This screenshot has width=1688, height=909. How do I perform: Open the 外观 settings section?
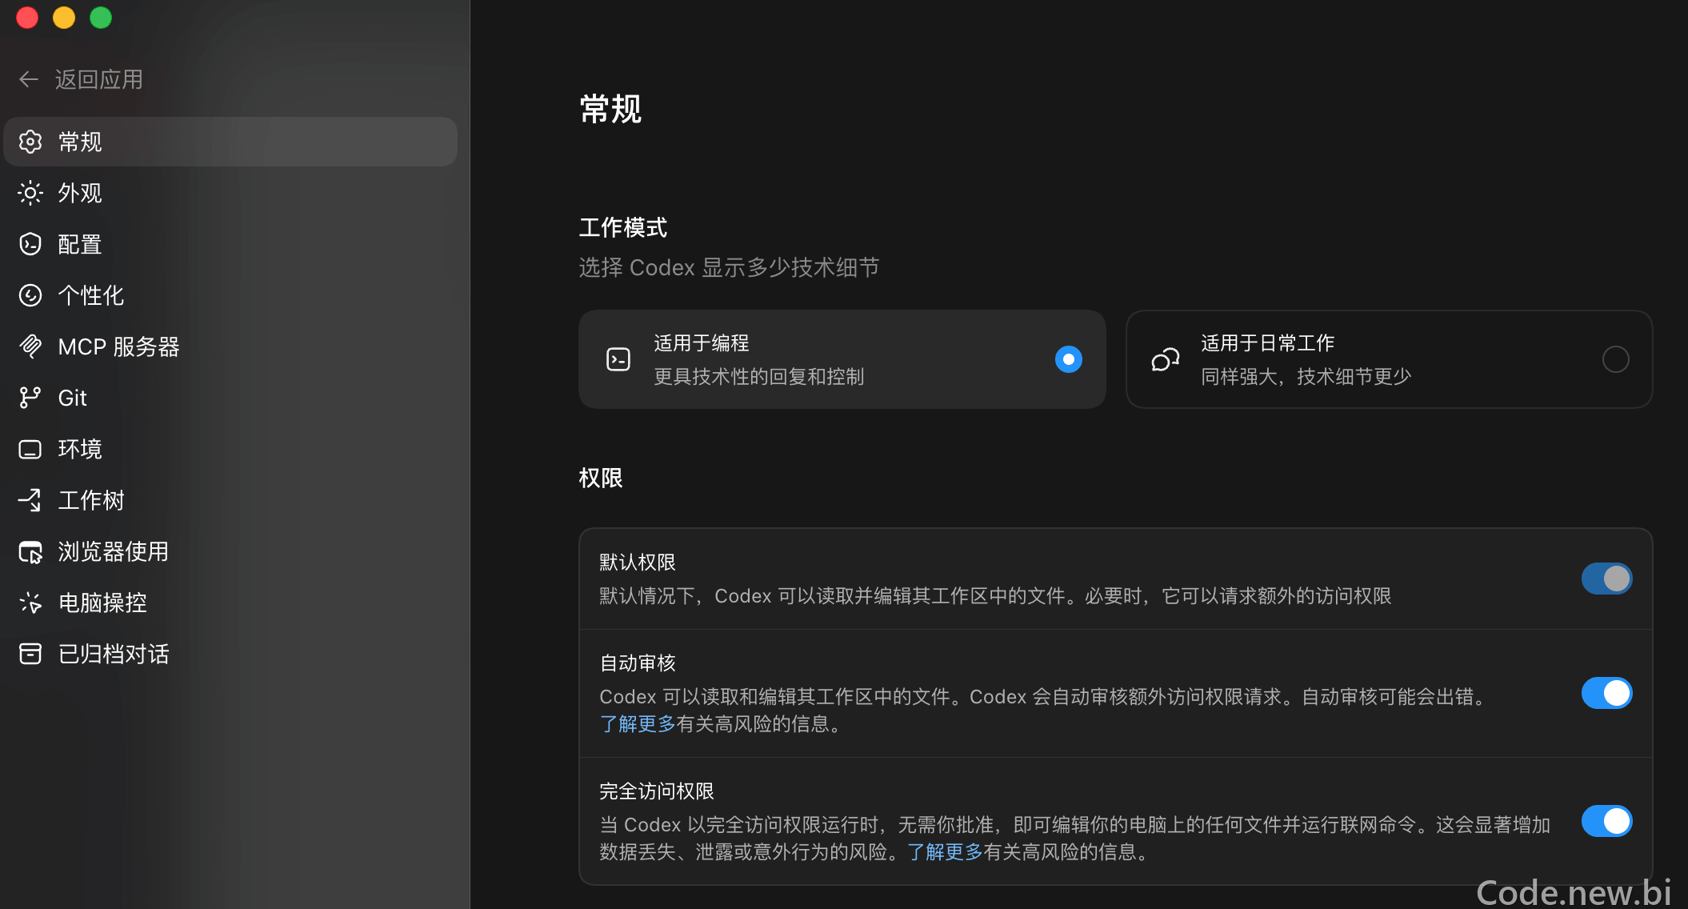click(230, 193)
